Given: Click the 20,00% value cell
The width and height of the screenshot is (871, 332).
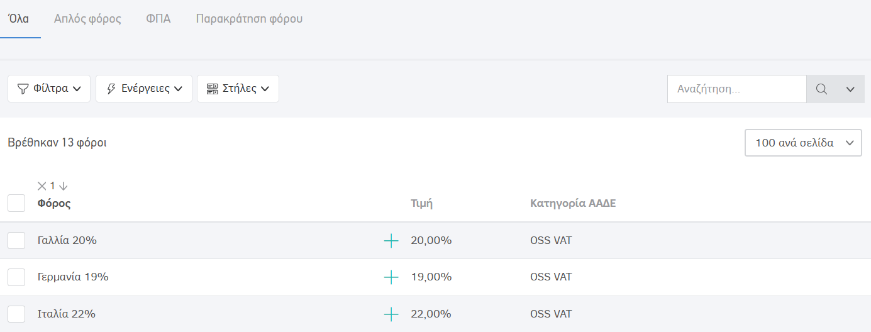Looking at the screenshot, I should pos(431,240).
